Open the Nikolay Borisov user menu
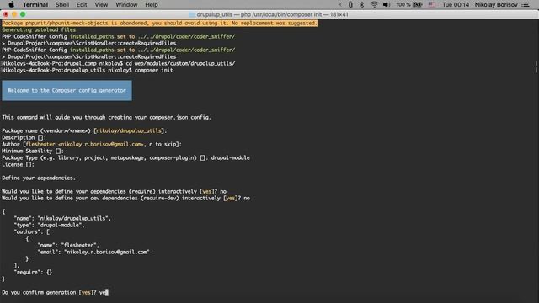Screen dimensions: 539x303 click(x=496, y=4)
